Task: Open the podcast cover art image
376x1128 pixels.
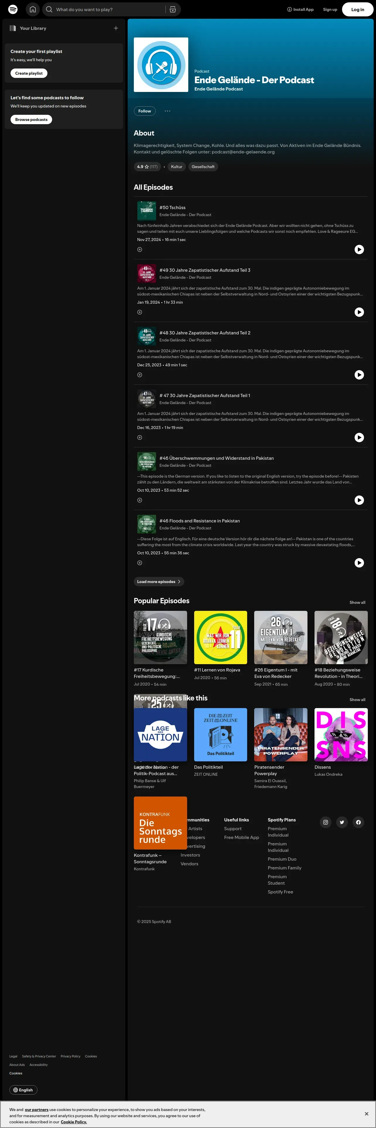Action: [x=161, y=65]
